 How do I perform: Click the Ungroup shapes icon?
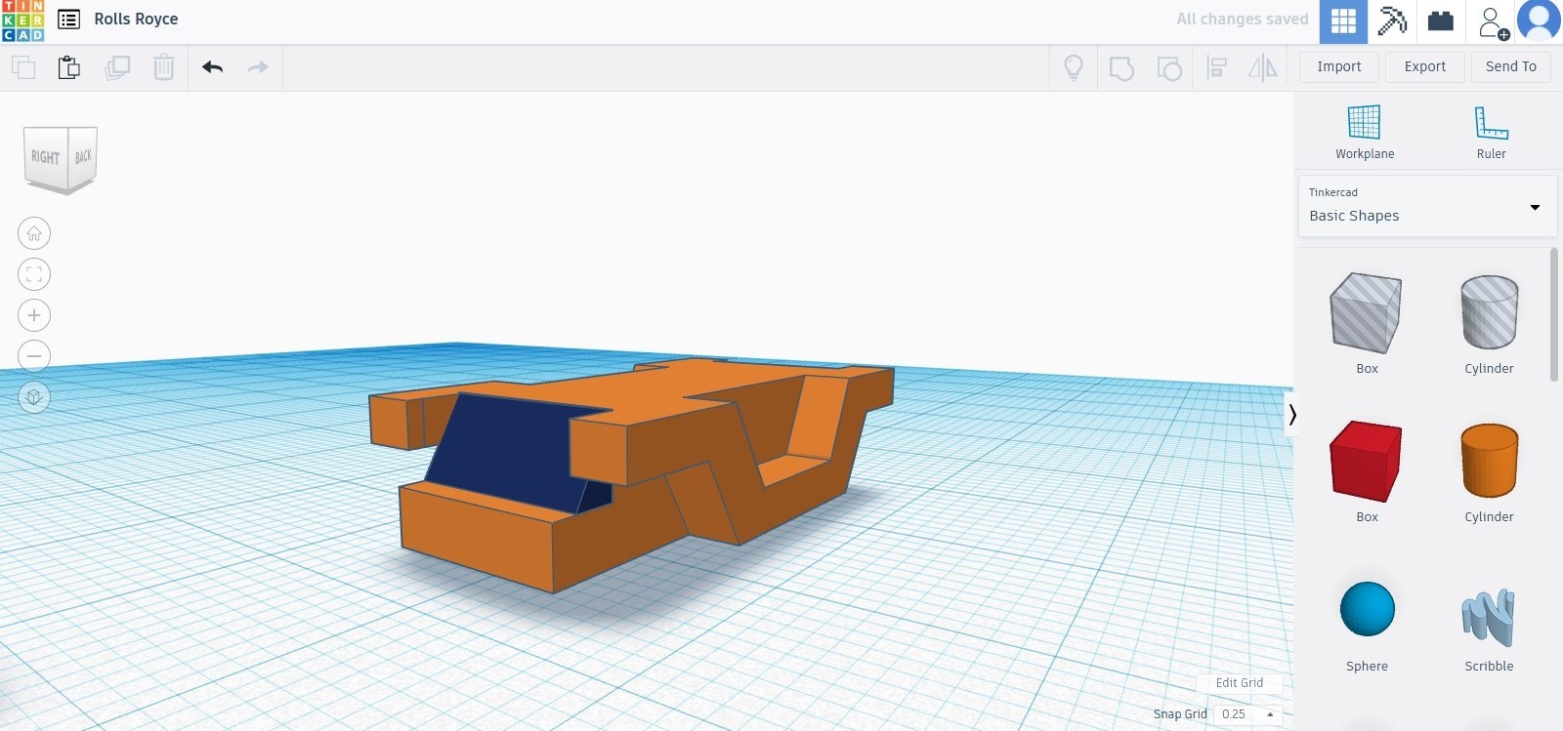1168,67
